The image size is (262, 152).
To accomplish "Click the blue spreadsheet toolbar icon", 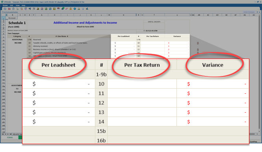I will tap(50, 9).
